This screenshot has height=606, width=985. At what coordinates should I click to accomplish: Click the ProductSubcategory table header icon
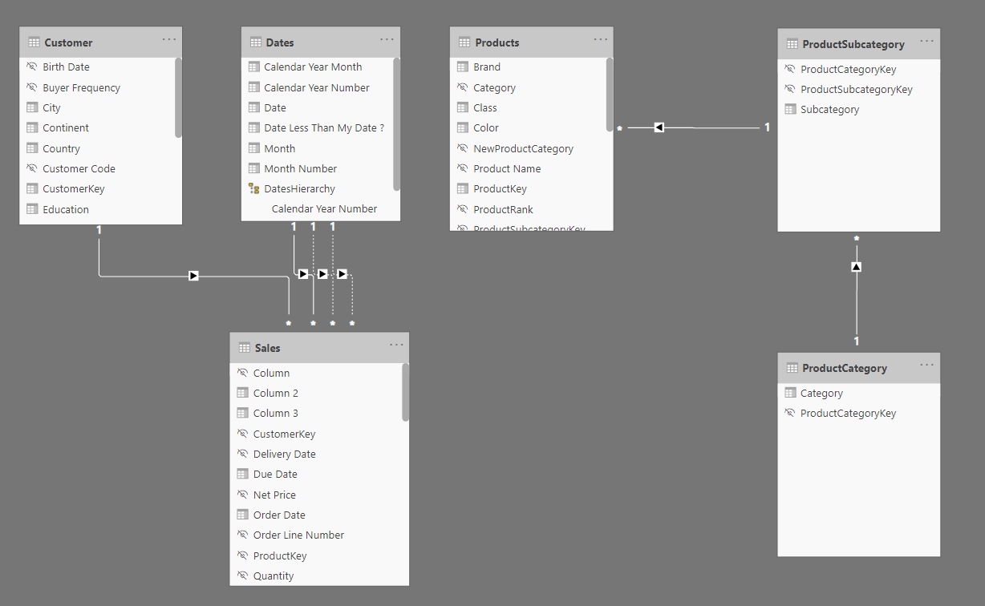point(792,44)
